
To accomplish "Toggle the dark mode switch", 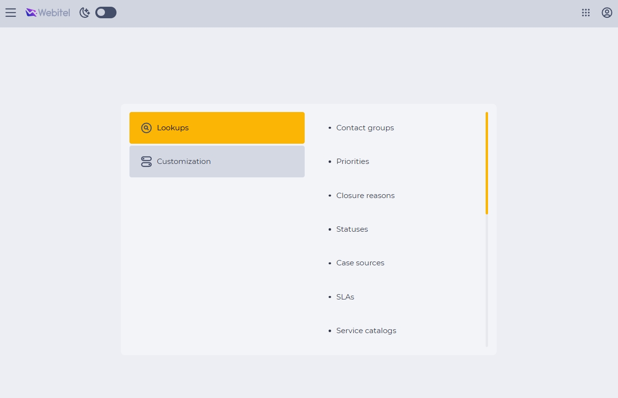I will point(106,13).
